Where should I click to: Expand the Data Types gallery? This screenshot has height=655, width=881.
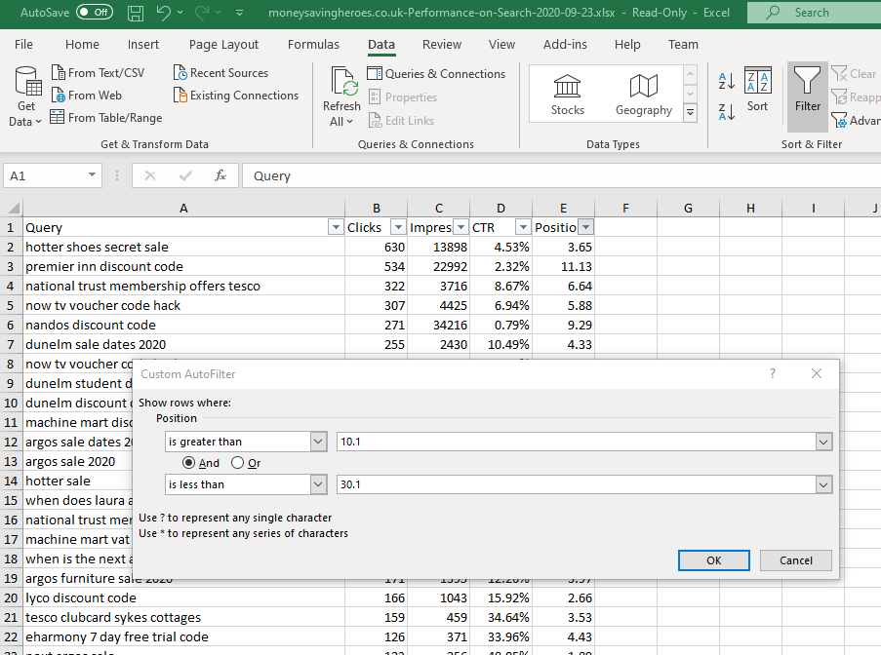pyautogui.click(x=690, y=113)
